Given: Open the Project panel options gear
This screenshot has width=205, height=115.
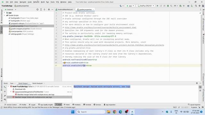Looking at the screenshot, I should click(49, 10).
